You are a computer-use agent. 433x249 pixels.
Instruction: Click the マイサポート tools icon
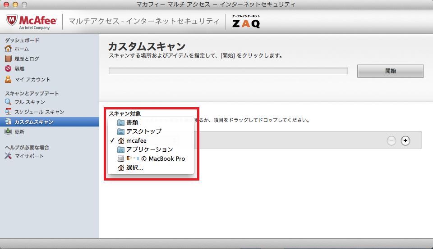(x=8, y=156)
